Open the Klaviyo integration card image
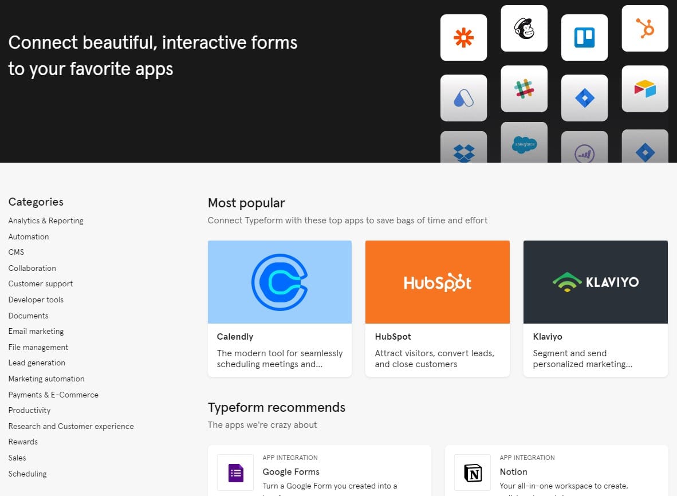 [595, 282]
